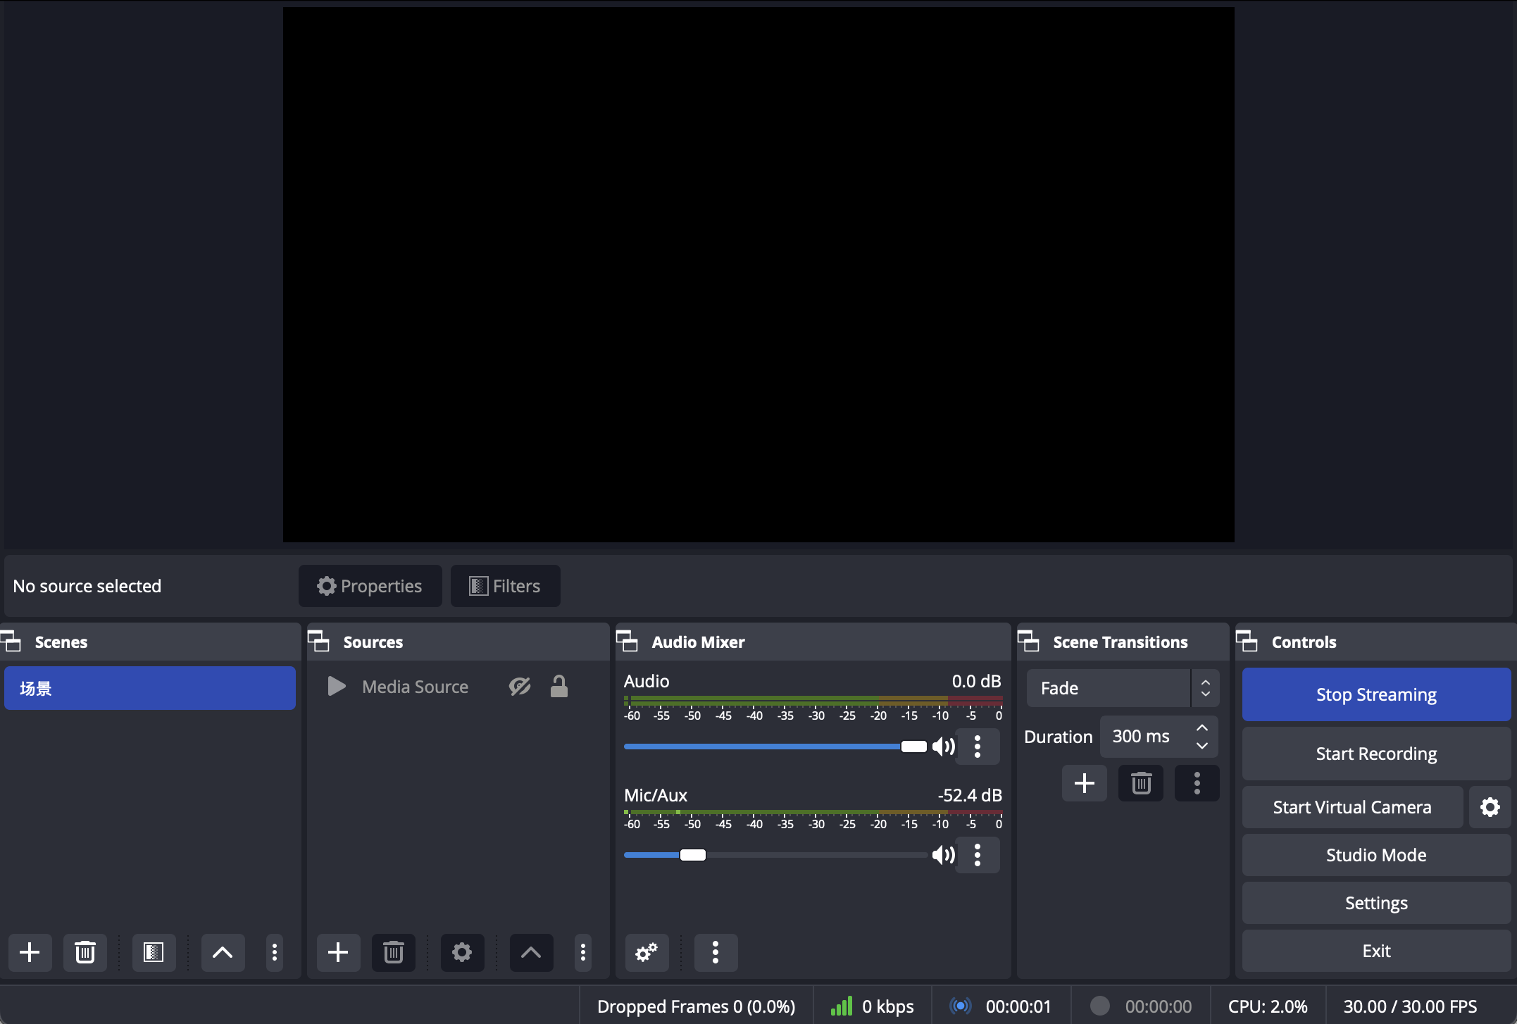
Task: Toggle Media Source visibility eye icon
Action: tap(520, 687)
